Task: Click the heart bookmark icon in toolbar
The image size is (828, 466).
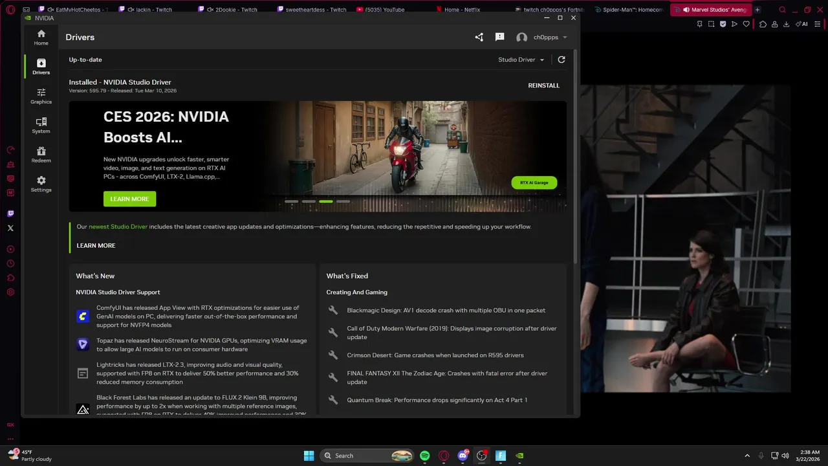Action: pos(746,24)
